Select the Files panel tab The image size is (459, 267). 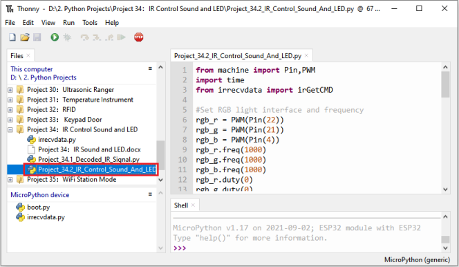(x=17, y=55)
